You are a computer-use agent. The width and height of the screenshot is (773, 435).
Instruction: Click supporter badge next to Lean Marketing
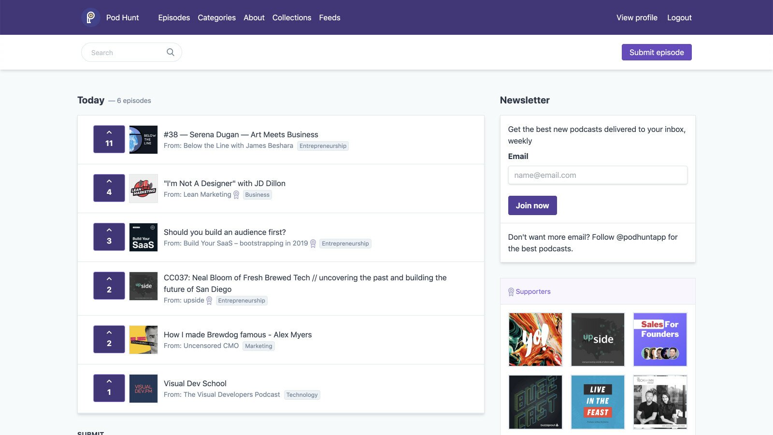pyautogui.click(x=236, y=195)
